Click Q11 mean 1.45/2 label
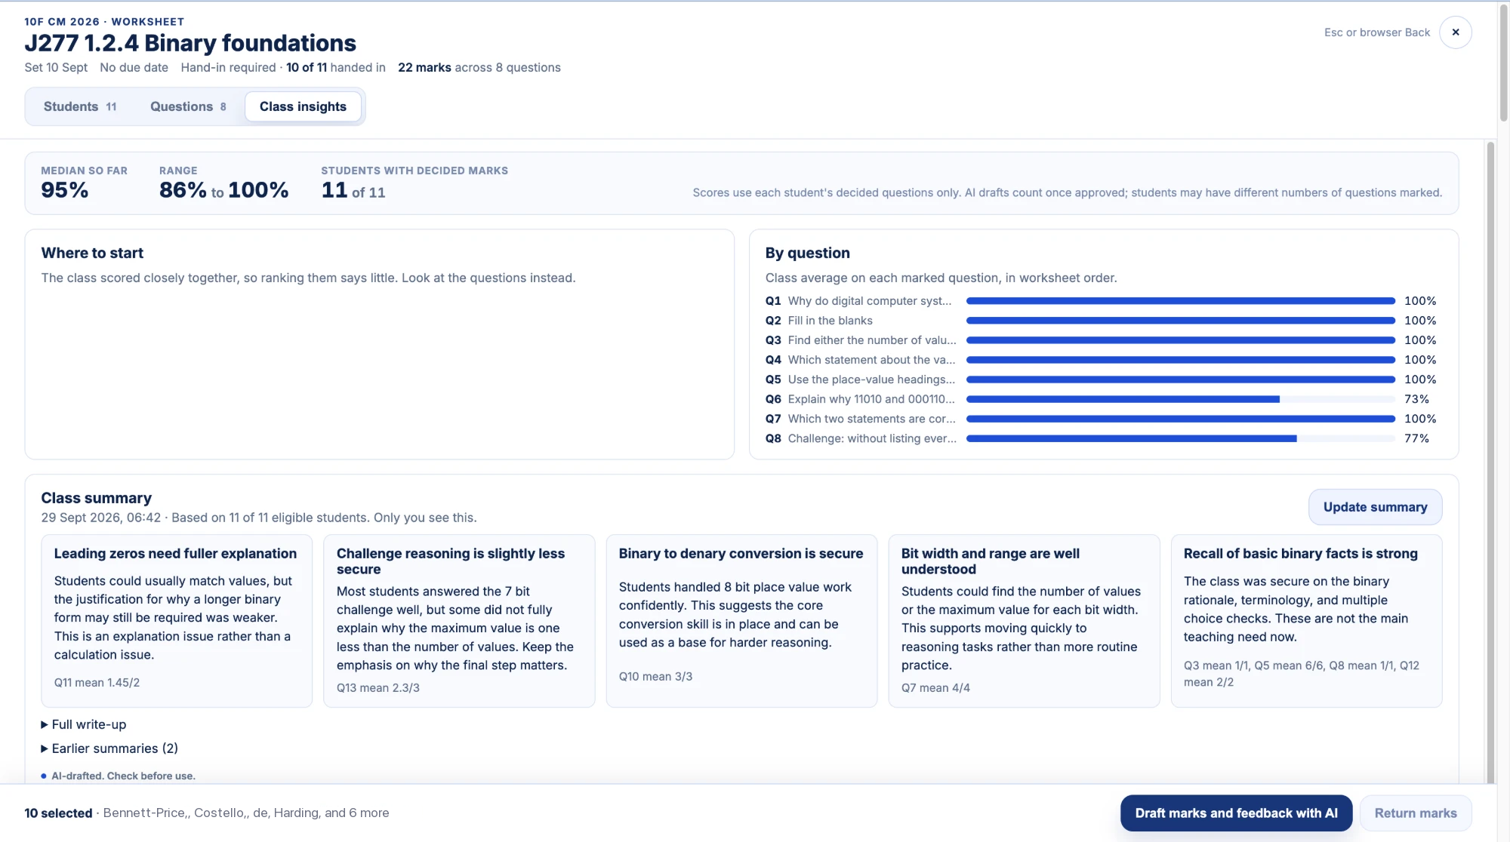Image resolution: width=1510 pixels, height=842 pixels. (97, 682)
